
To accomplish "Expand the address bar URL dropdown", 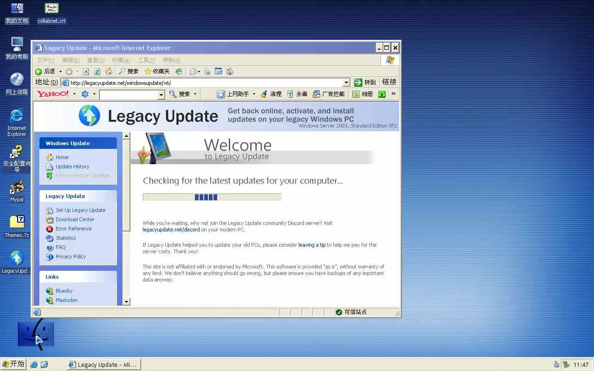I will (x=346, y=83).
